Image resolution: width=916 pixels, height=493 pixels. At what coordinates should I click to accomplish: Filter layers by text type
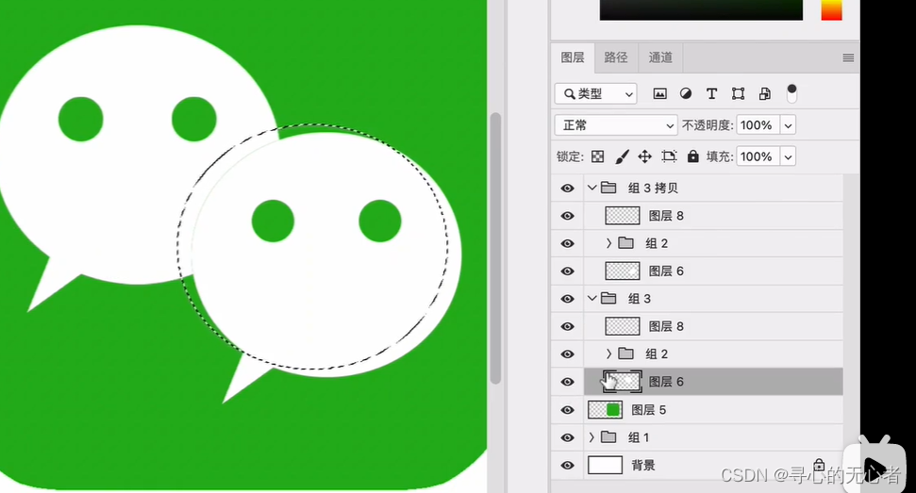pyautogui.click(x=711, y=94)
